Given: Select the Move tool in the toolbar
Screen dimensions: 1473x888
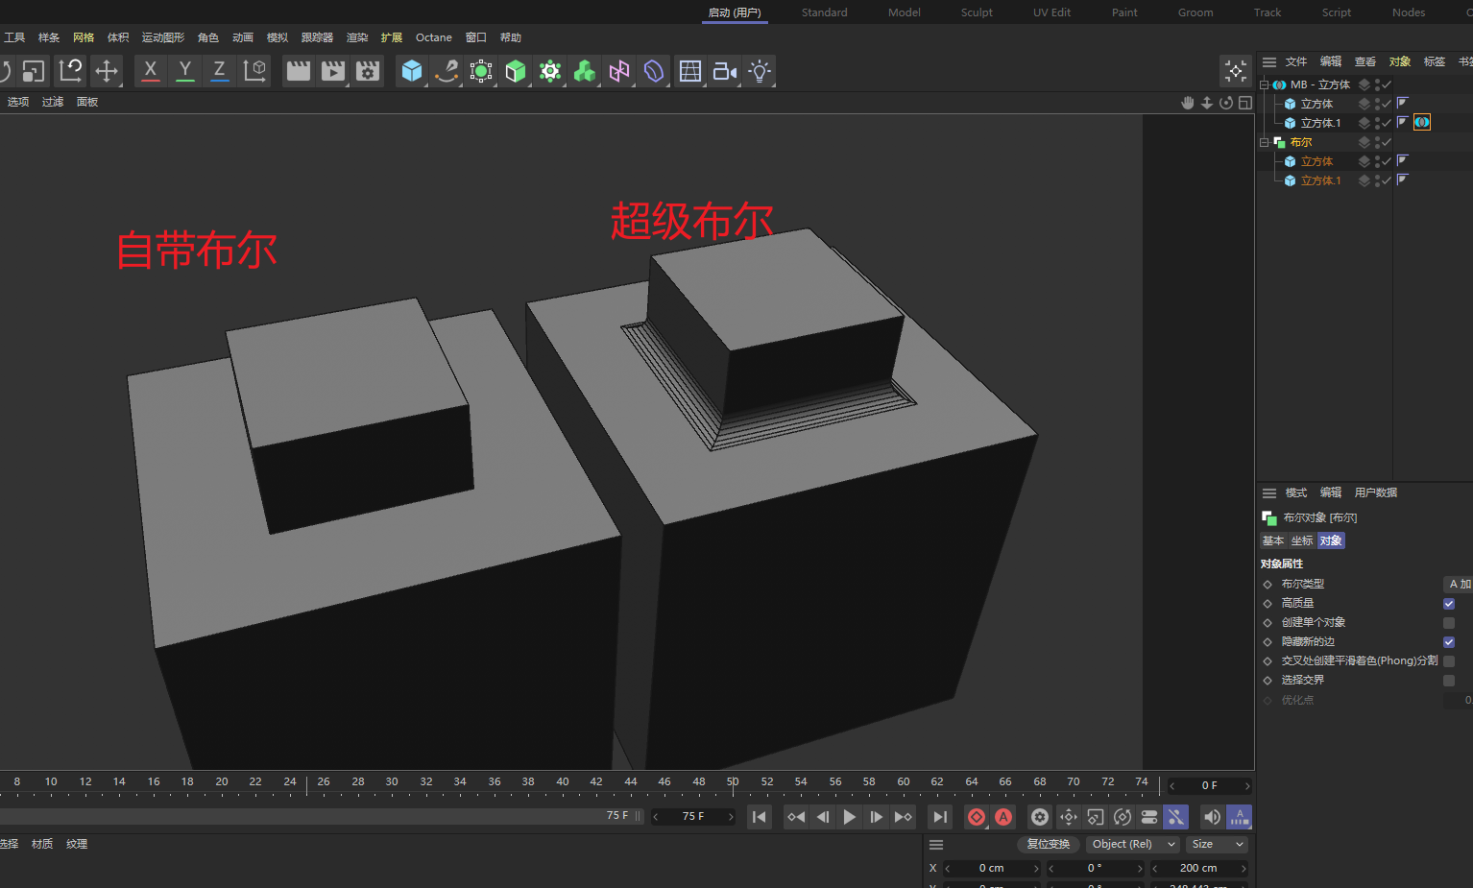Looking at the screenshot, I should click(107, 71).
